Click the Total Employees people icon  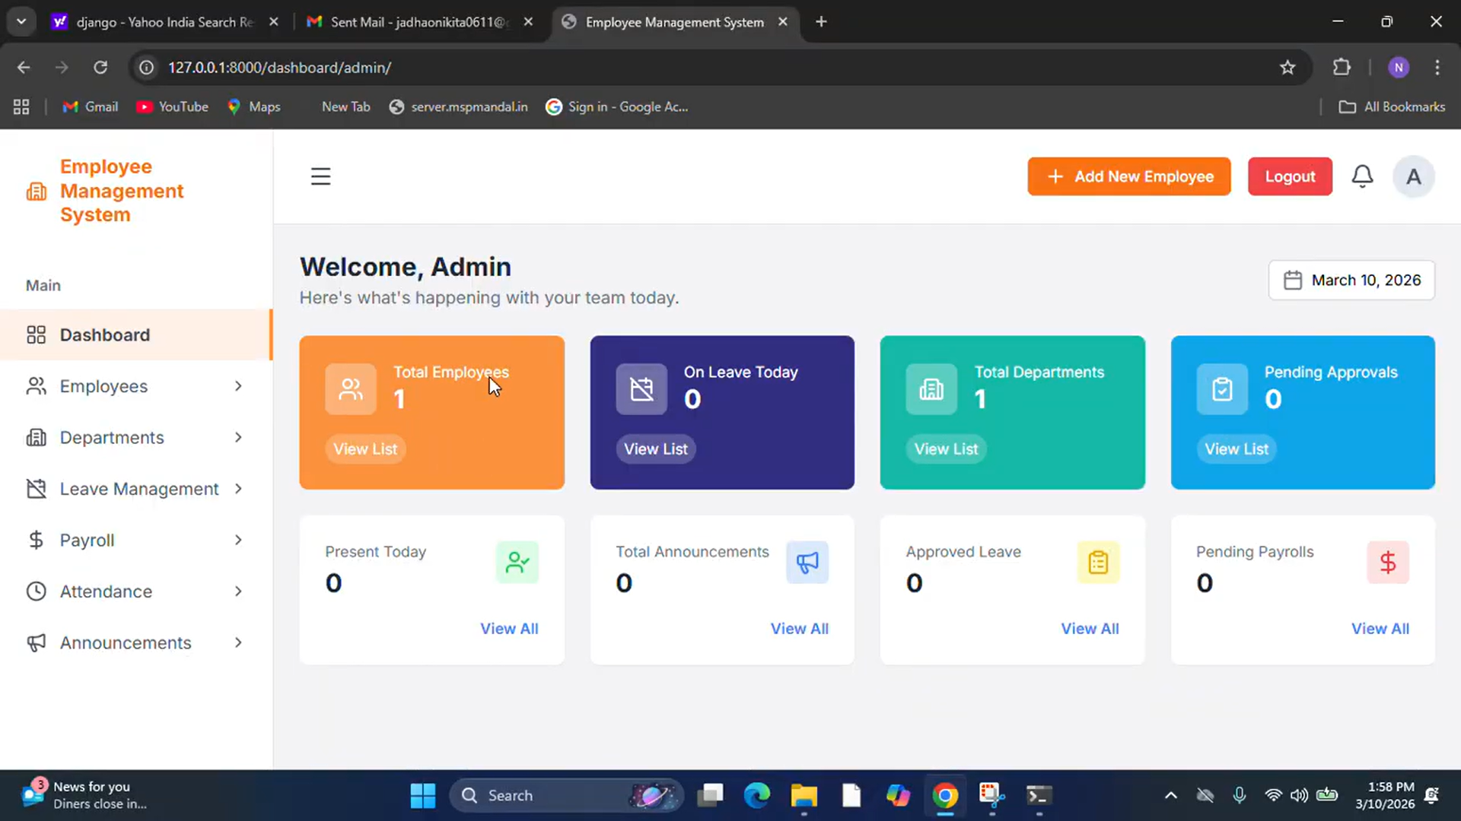351,389
